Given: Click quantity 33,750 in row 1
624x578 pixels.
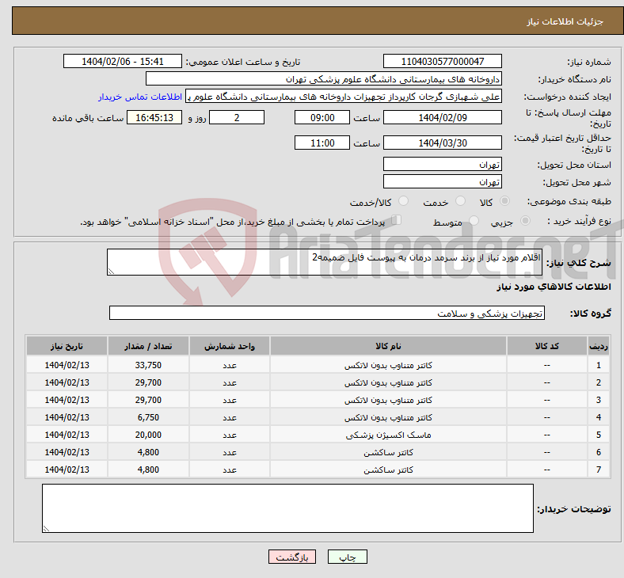Looking at the screenshot, I should click(x=148, y=365).
